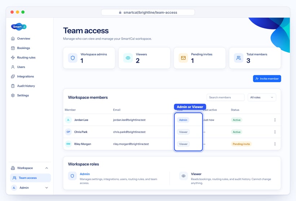Screen dimensions: 296x201
Task: Click the Just now last active cell
Action: [209, 120]
